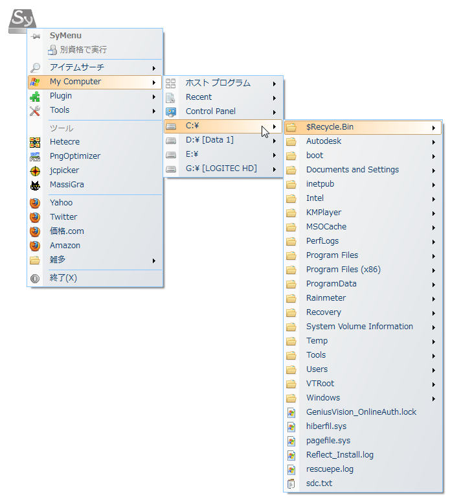
Task: Expand the アイテムサーチ submenu arrow
Action: click(154, 68)
